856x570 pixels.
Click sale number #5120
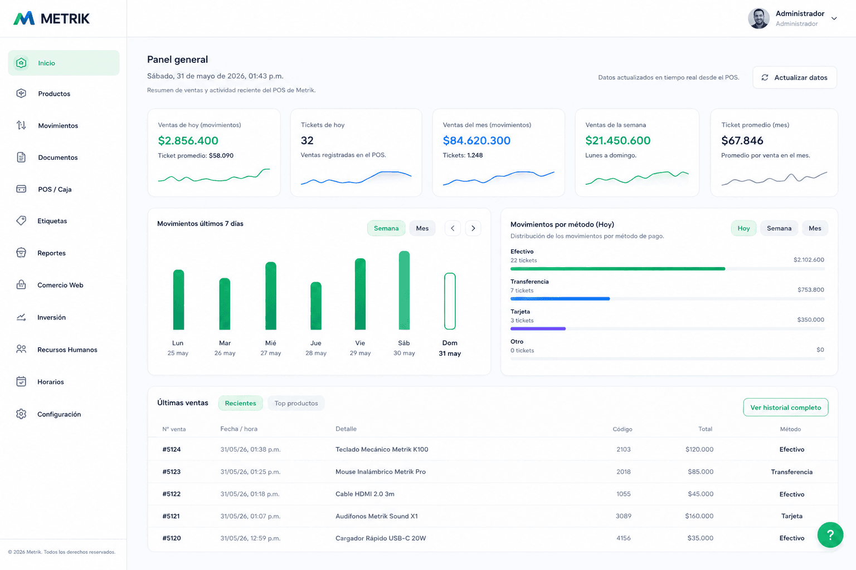point(172,538)
